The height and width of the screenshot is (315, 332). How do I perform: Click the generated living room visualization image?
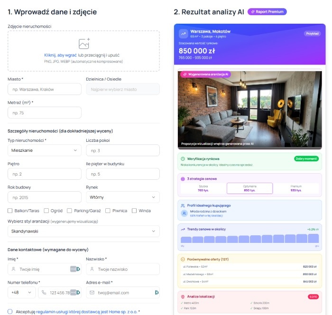[x=250, y=109]
